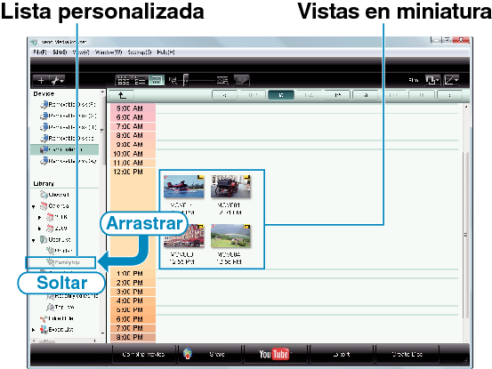Click the 5:00 AM time row
Viewport: 492px width, 369px height.
click(x=133, y=108)
